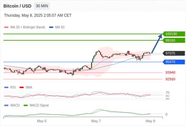Click the 93940 support level label
The width and height of the screenshot is (186, 126).
[170, 72]
